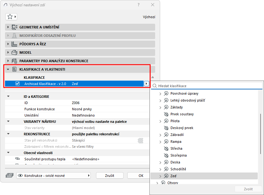This screenshot has height=195, width=264.
Task: Click the Klasifikace a vlastnosti panel icon
Action: (14, 69)
